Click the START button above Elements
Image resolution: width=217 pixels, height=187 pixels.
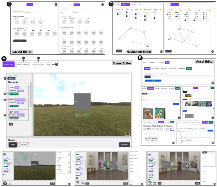[x=16, y=75]
